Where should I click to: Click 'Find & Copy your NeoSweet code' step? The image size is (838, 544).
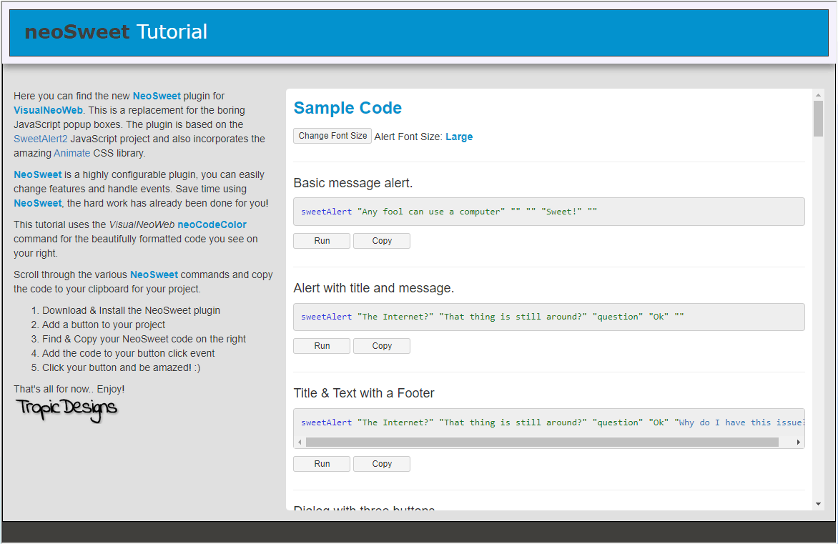(x=144, y=340)
